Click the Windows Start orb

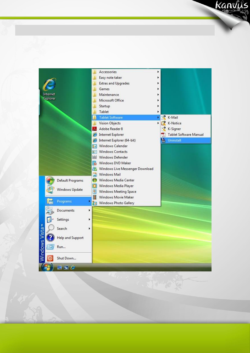click(x=47, y=267)
